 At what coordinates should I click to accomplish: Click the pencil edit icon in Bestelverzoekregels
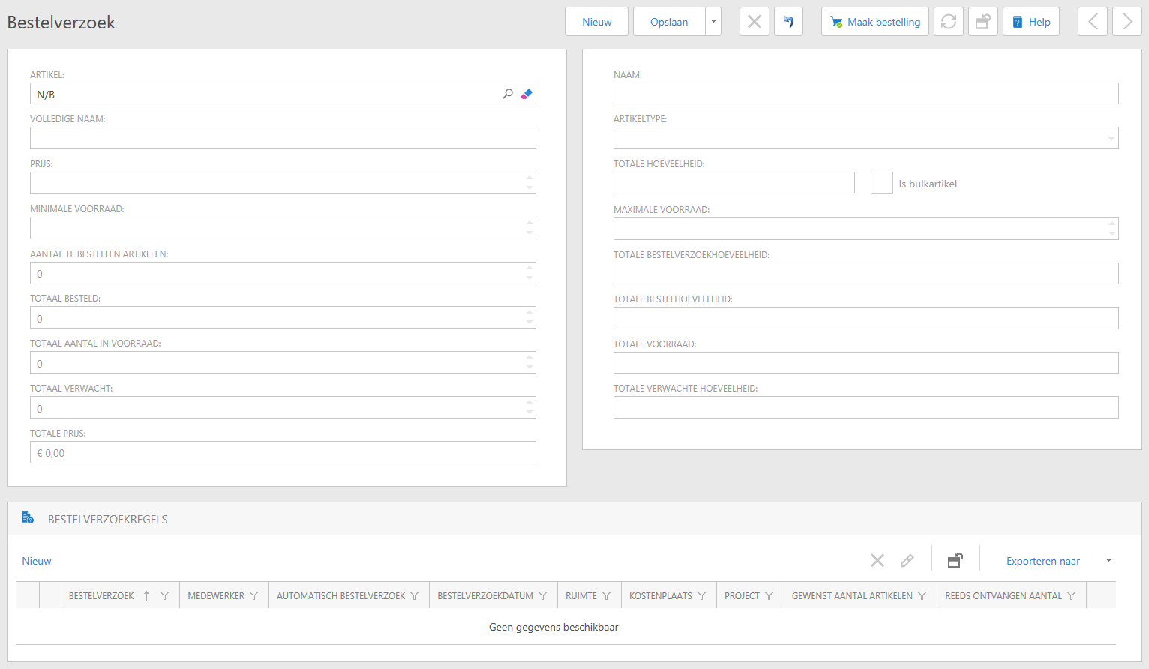pyautogui.click(x=907, y=561)
